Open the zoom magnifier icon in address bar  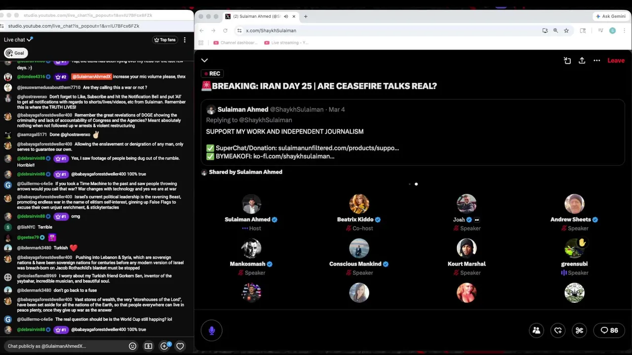pos(555,31)
